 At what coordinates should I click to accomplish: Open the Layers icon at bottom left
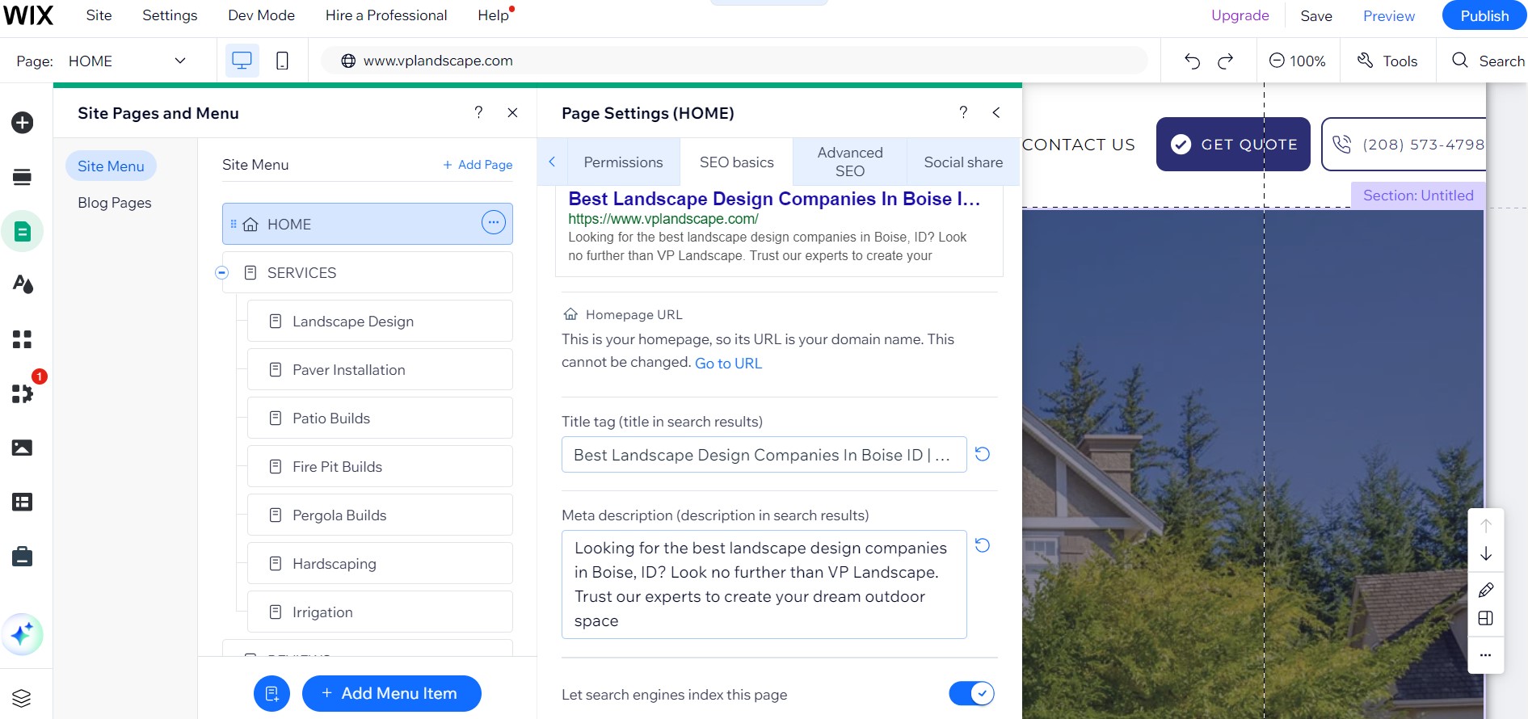23,698
